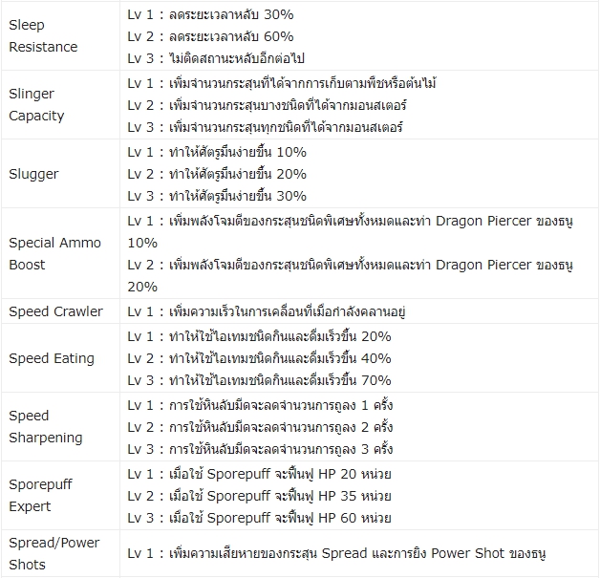This screenshot has height=578, width=600.
Task: Click the Sleep Resistance skill name cell
Action: point(43,36)
